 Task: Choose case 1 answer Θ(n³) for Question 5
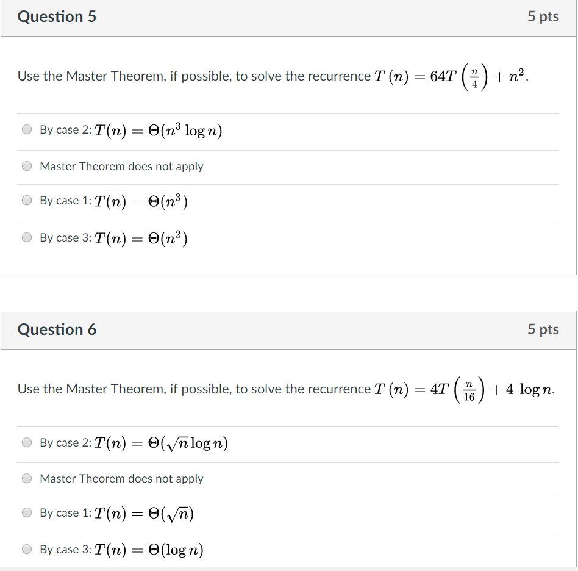pos(27,200)
